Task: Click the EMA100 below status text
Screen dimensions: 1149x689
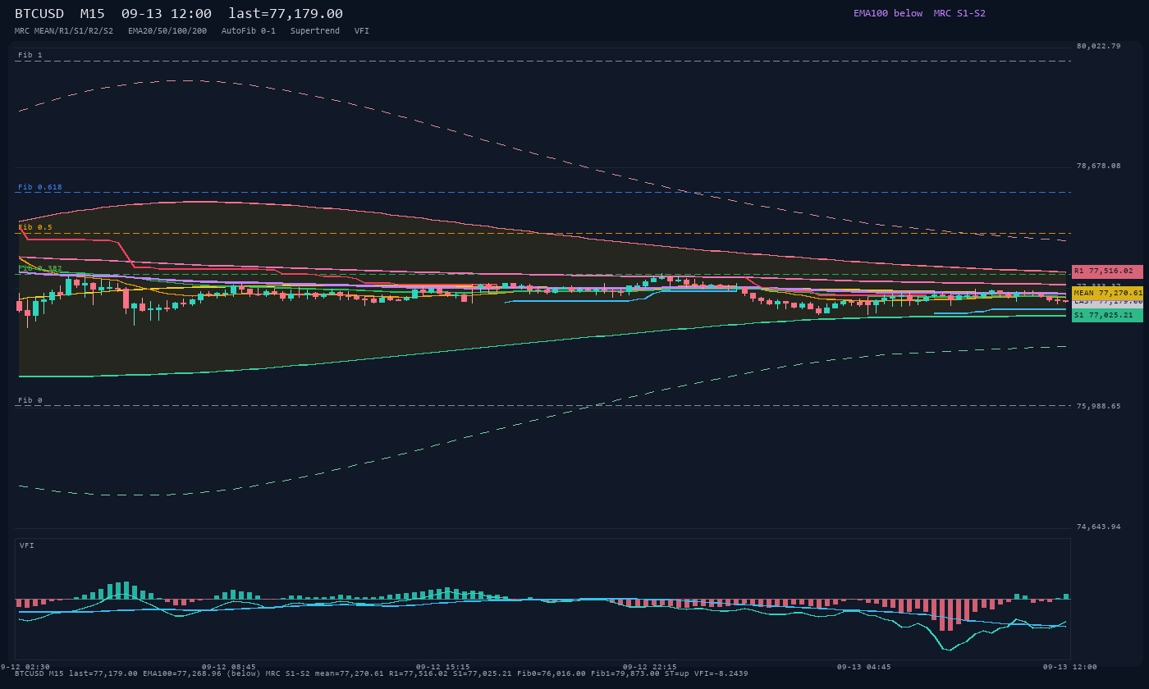Action: point(888,13)
